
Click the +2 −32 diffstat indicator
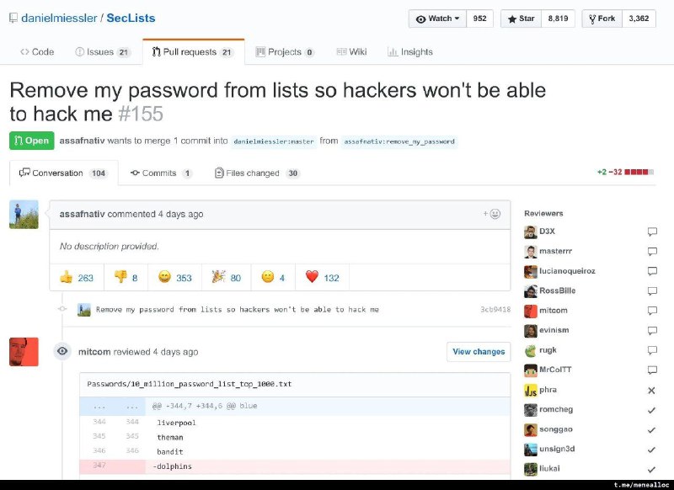(x=625, y=173)
